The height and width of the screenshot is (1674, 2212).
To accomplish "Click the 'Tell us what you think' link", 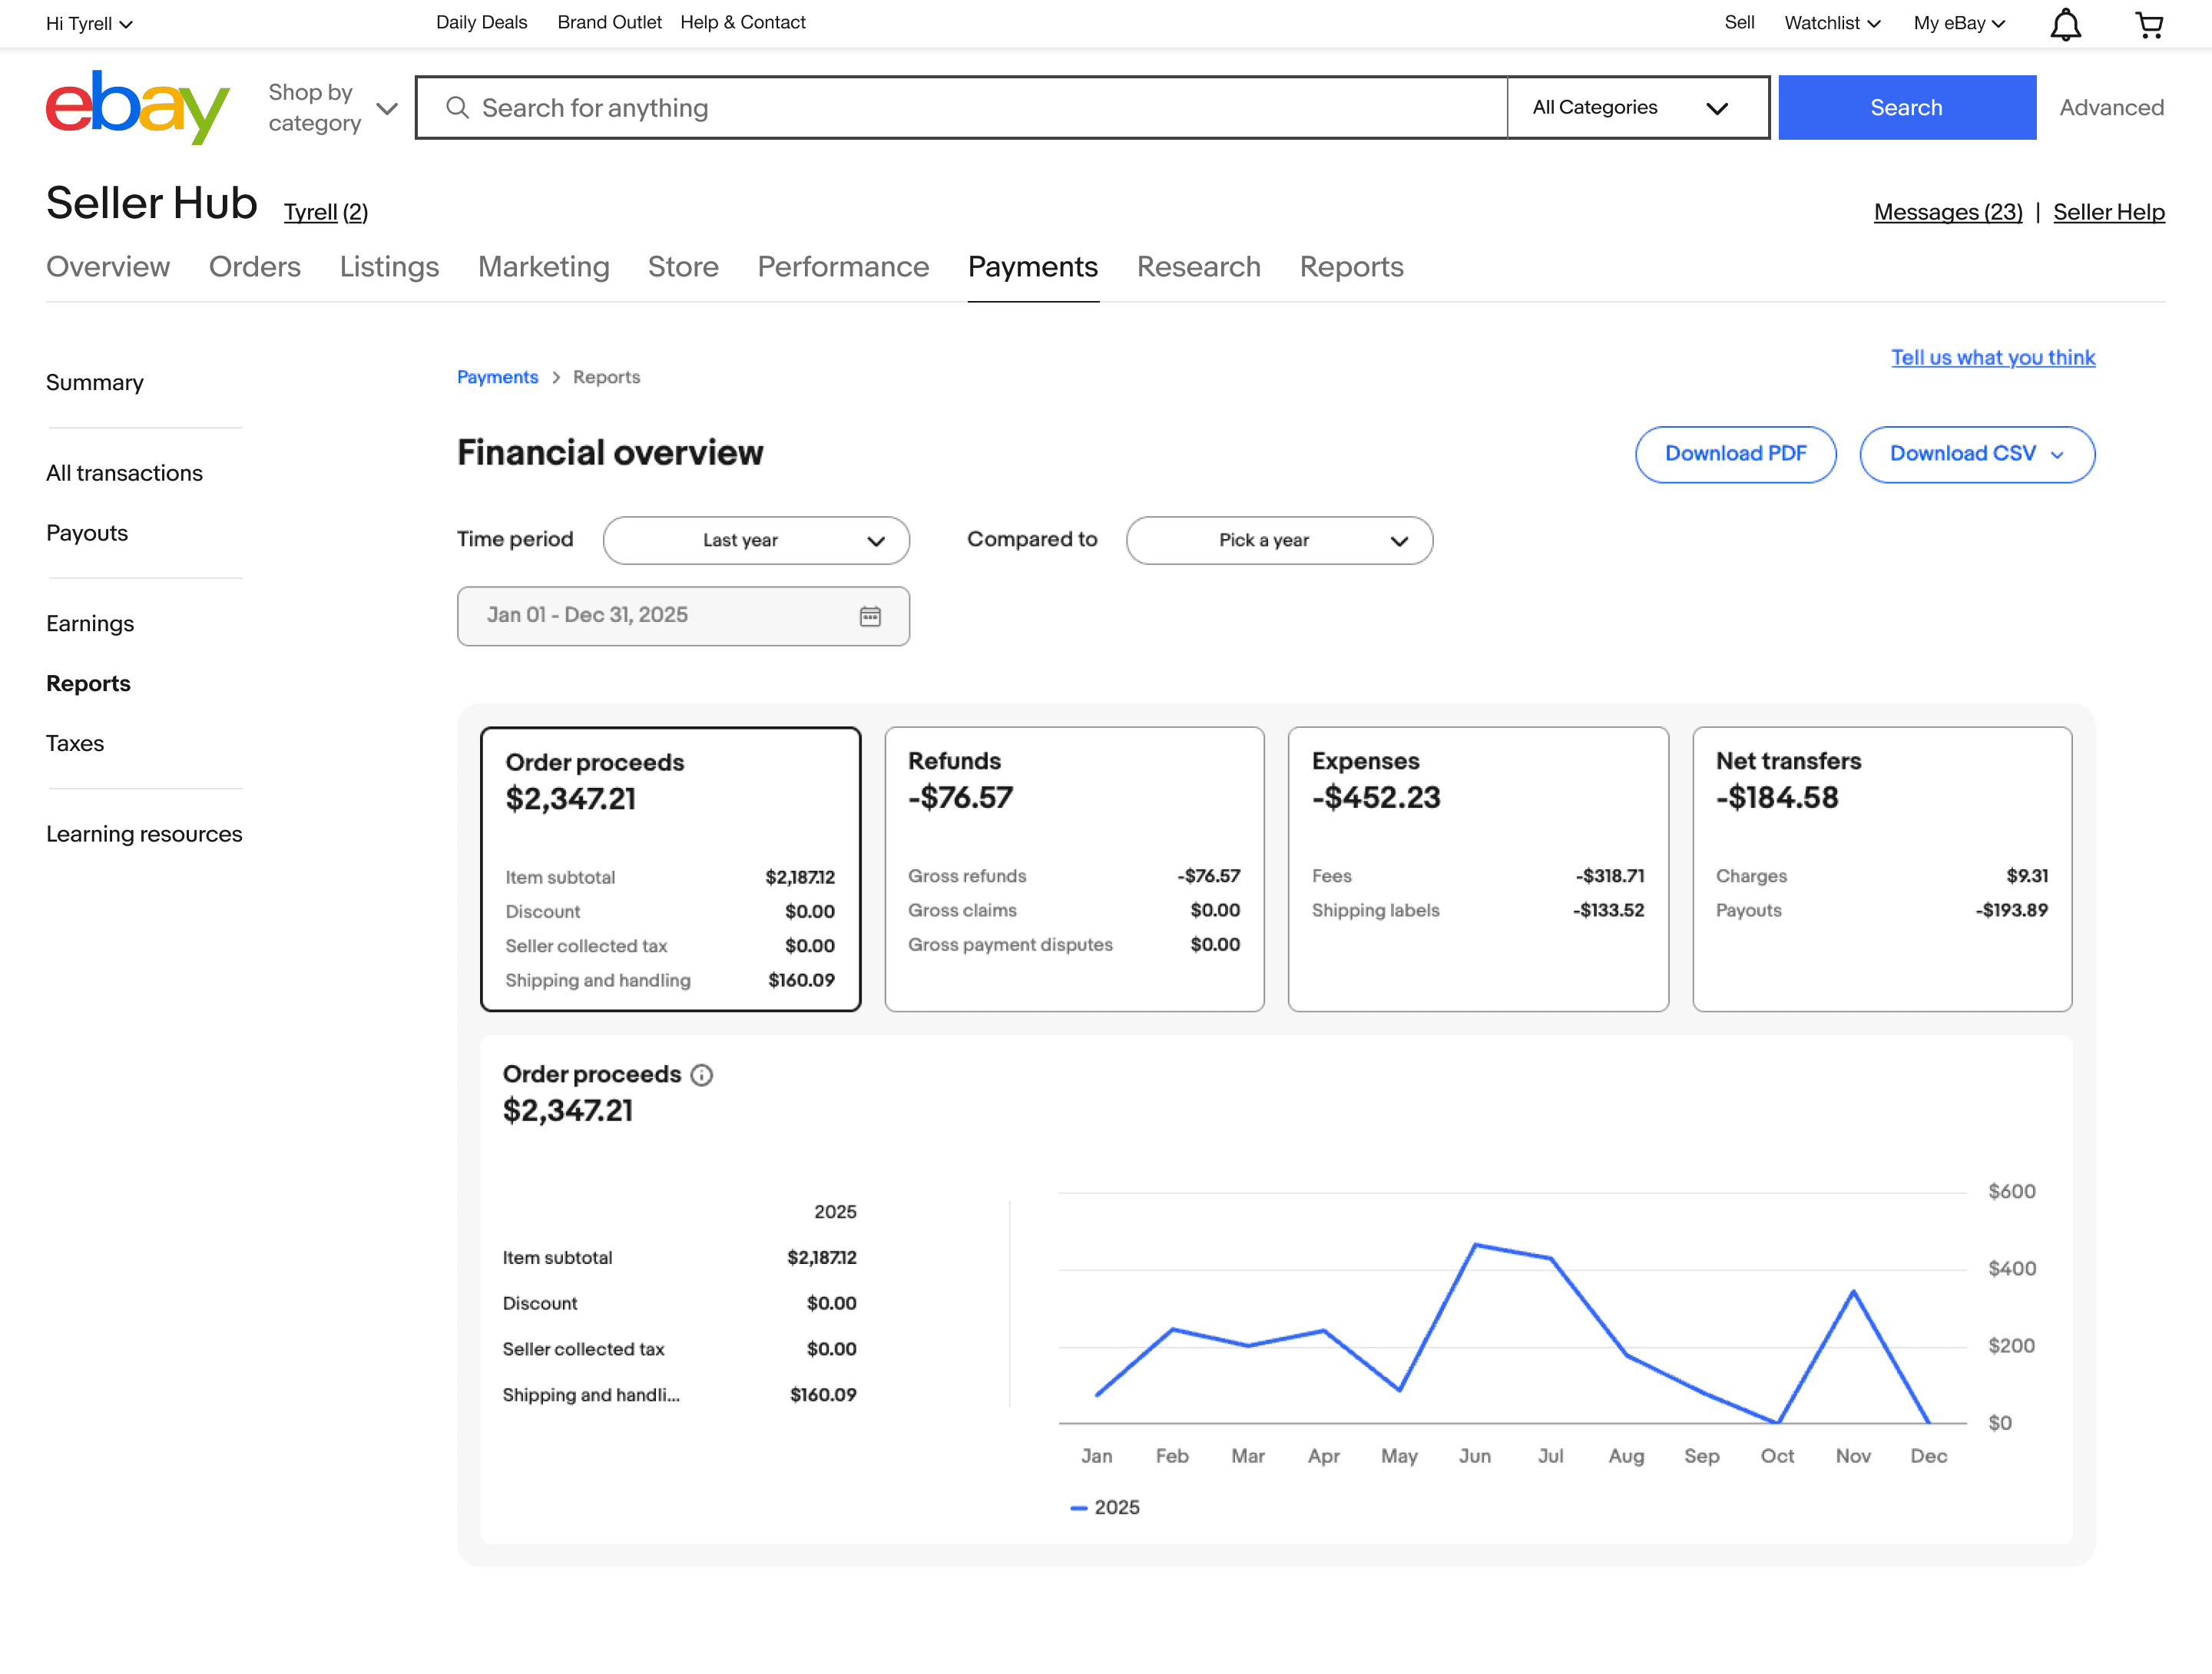I will point(1992,357).
